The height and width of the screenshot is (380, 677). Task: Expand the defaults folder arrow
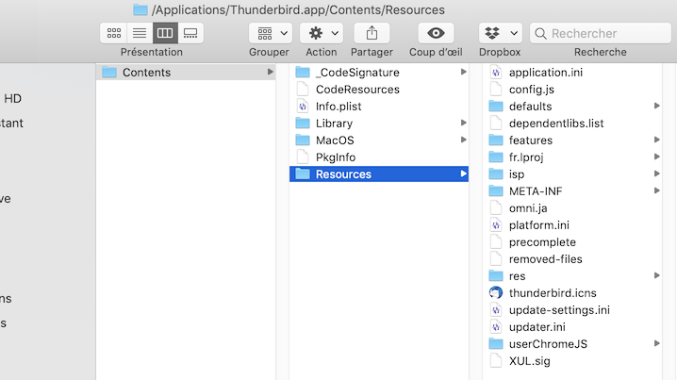pyautogui.click(x=656, y=106)
